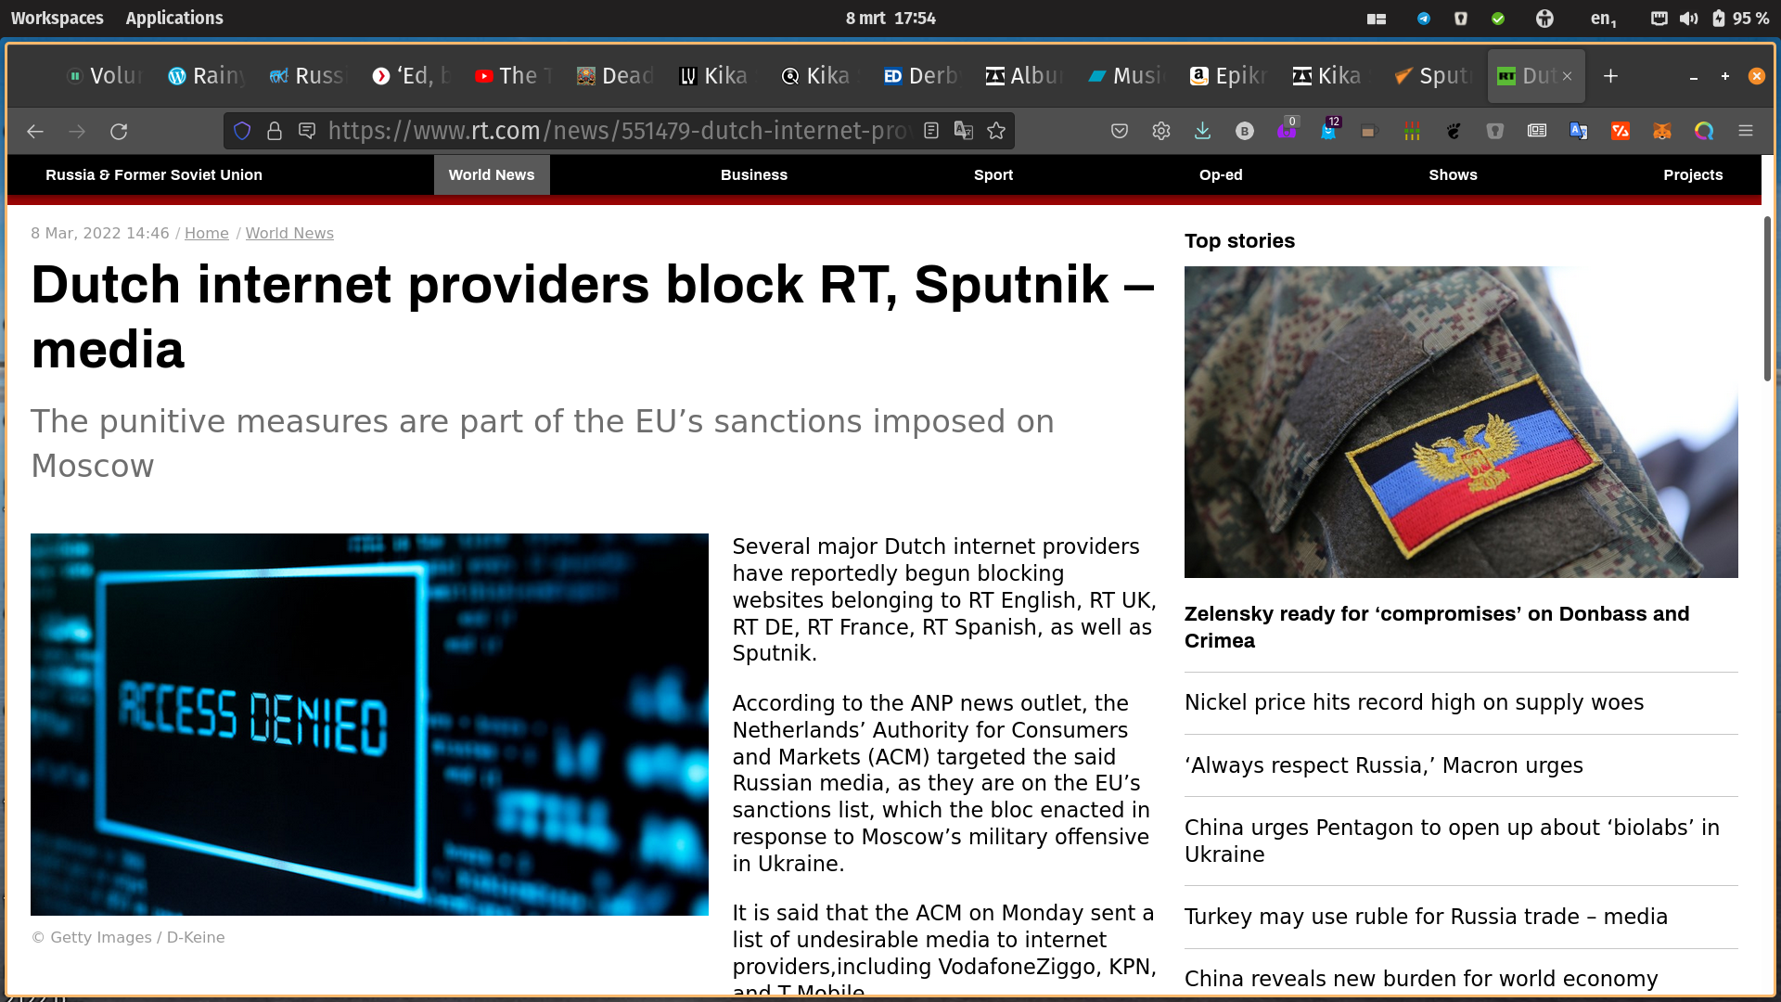Open the Shows section

[1453, 175]
